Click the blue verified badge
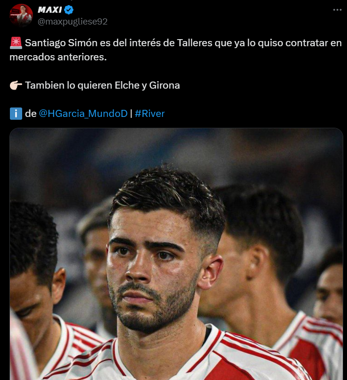Image resolution: width=347 pixels, height=380 pixels. click(x=69, y=10)
